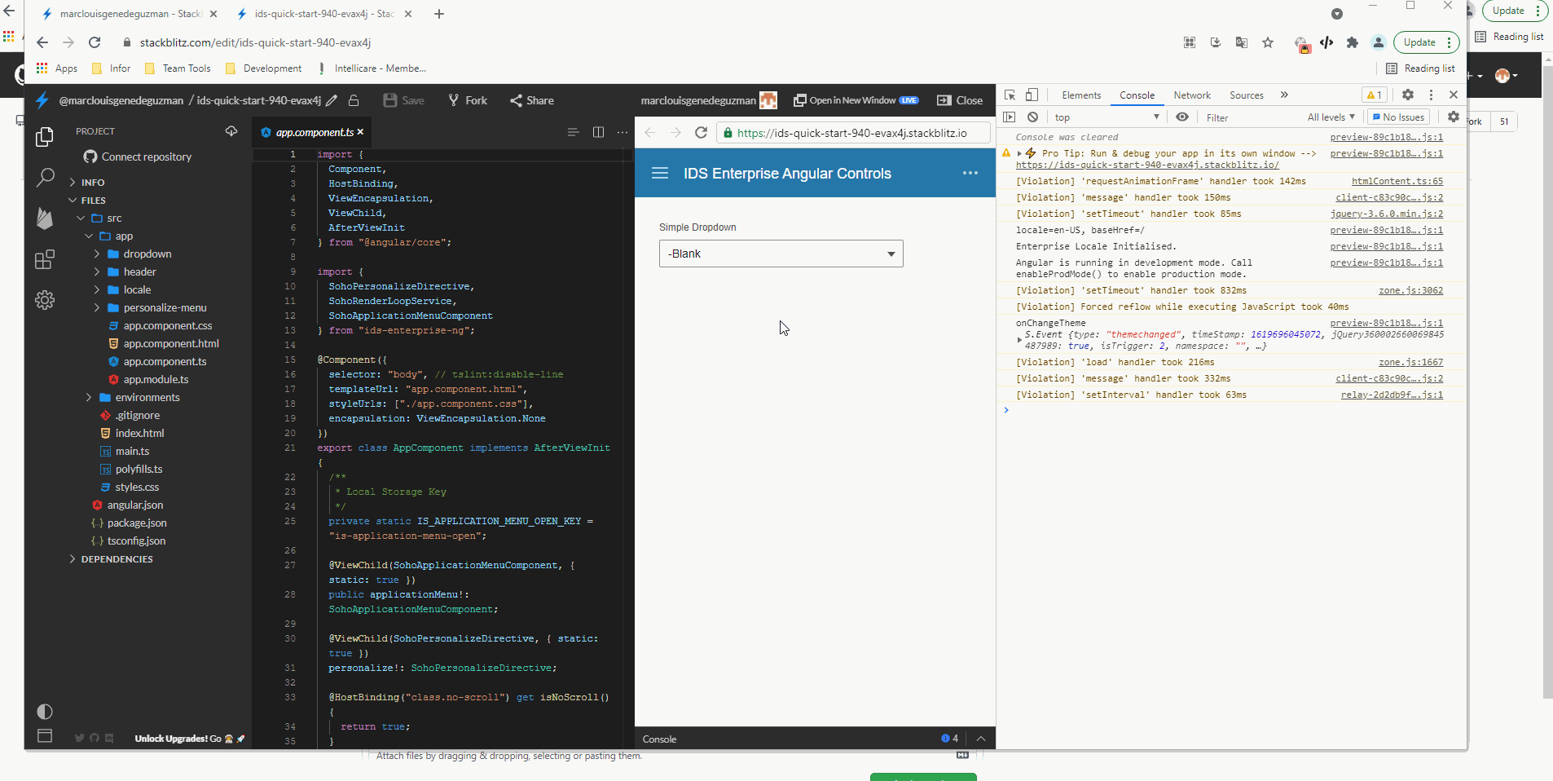Open the IDS Enterprise hamburger menu
The width and height of the screenshot is (1553, 781).
[x=659, y=173]
